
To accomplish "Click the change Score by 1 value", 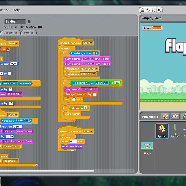I will tap(94, 94).
